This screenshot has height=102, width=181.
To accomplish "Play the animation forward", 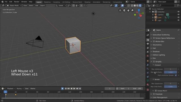I will 74,89.
